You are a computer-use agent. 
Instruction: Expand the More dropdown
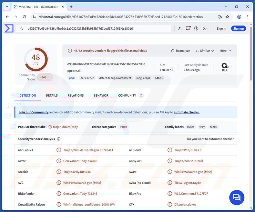(x=225, y=51)
